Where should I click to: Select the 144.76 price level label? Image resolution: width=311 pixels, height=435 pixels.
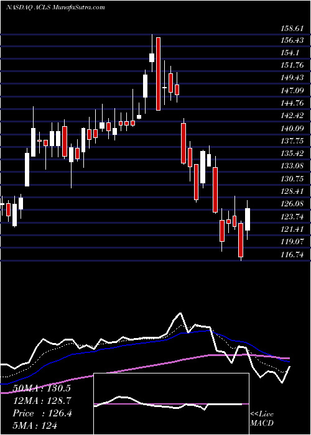pyautogui.click(x=293, y=103)
